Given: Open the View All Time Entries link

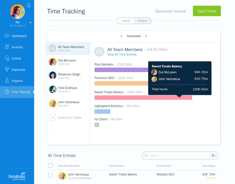Looking at the screenshot, I should point(122,54).
